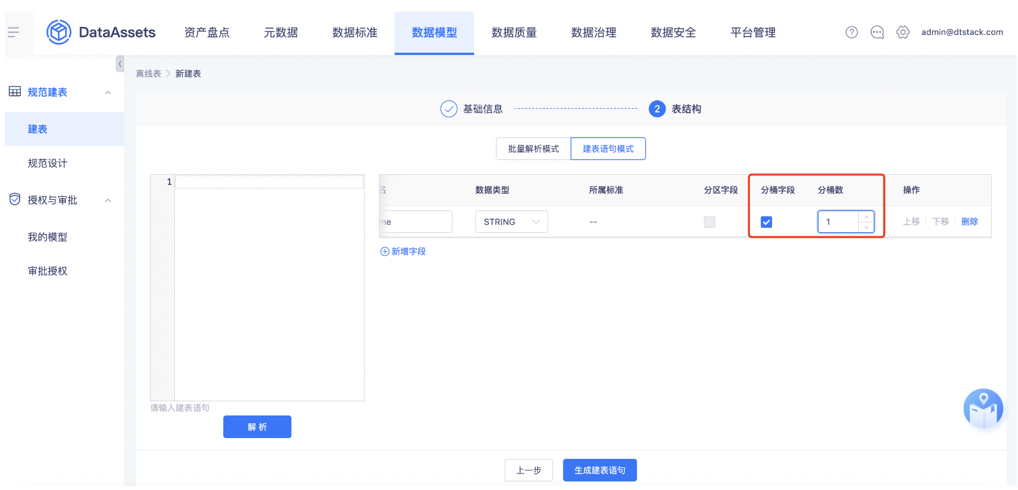This screenshot has width=1018, height=490.
Task: Click the 生成建表语句 button
Action: 600,470
